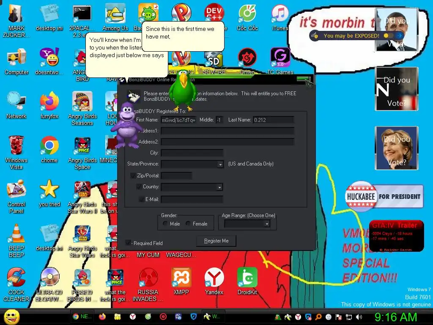Open PISSED BIRDS IN ... shortcut

(x=82, y=285)
